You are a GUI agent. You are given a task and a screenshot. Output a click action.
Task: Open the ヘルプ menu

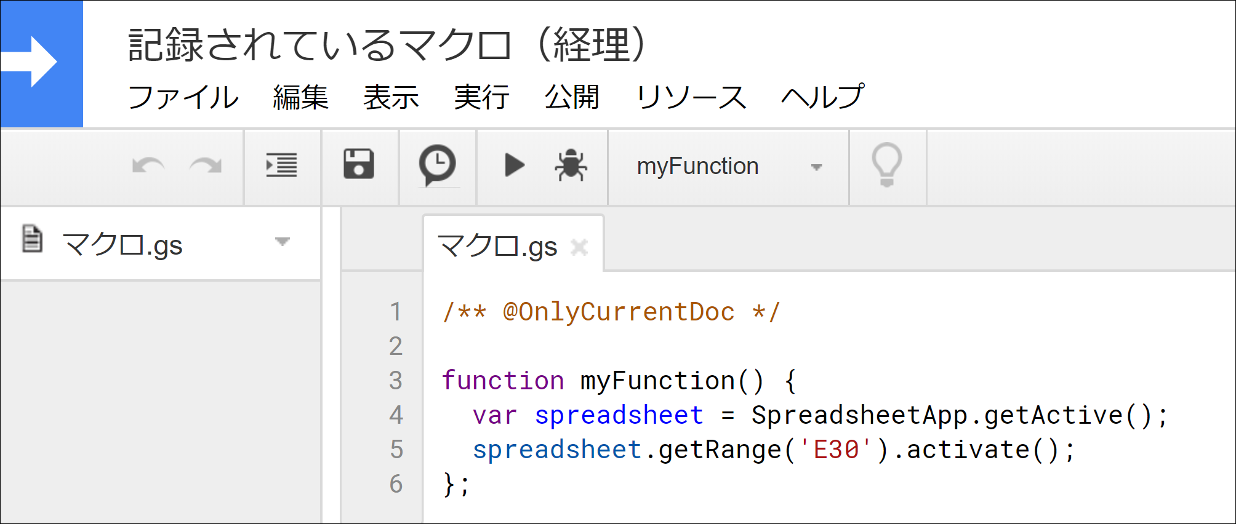point(823,97)
